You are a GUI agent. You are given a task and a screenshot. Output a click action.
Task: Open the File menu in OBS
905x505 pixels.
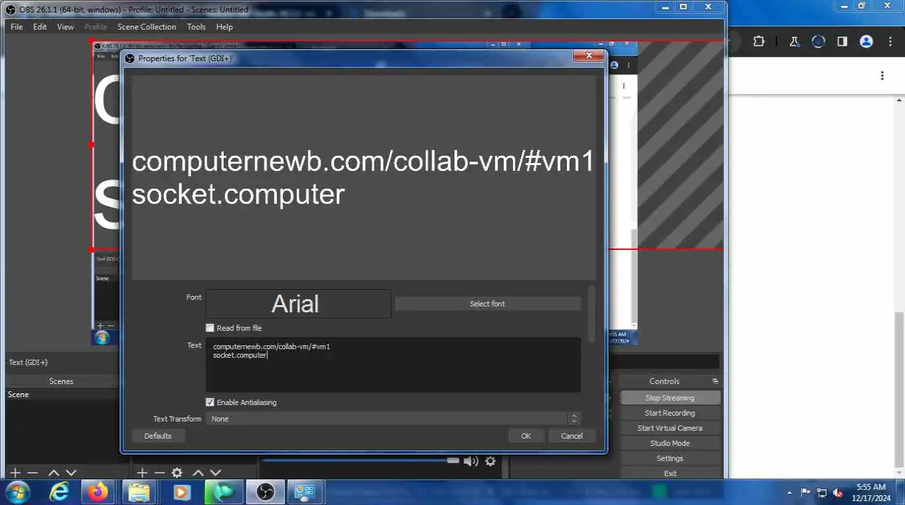(16, 27)
